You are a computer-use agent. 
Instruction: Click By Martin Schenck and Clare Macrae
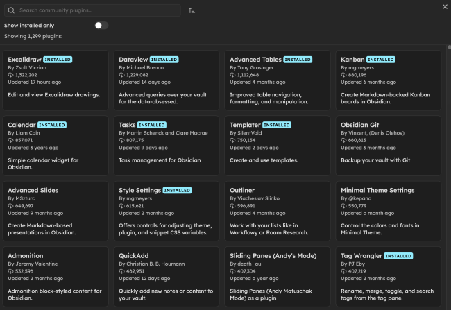163,133
